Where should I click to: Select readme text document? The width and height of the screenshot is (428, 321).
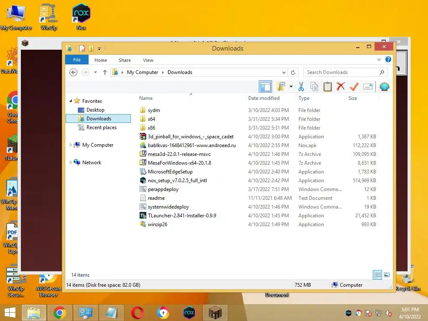click(156, 198)
